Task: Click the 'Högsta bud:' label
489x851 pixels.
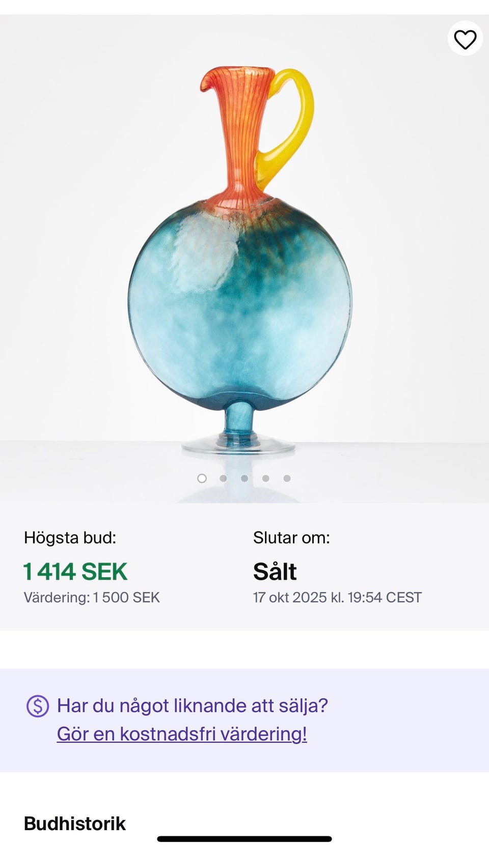Action: [x=70, y=538]
